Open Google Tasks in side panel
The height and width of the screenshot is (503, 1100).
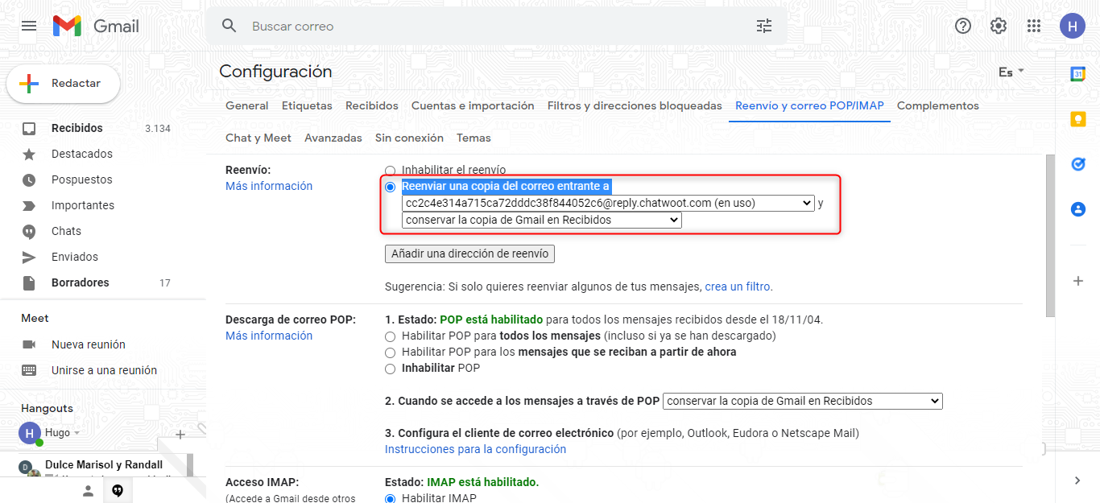pos(1077,164)
